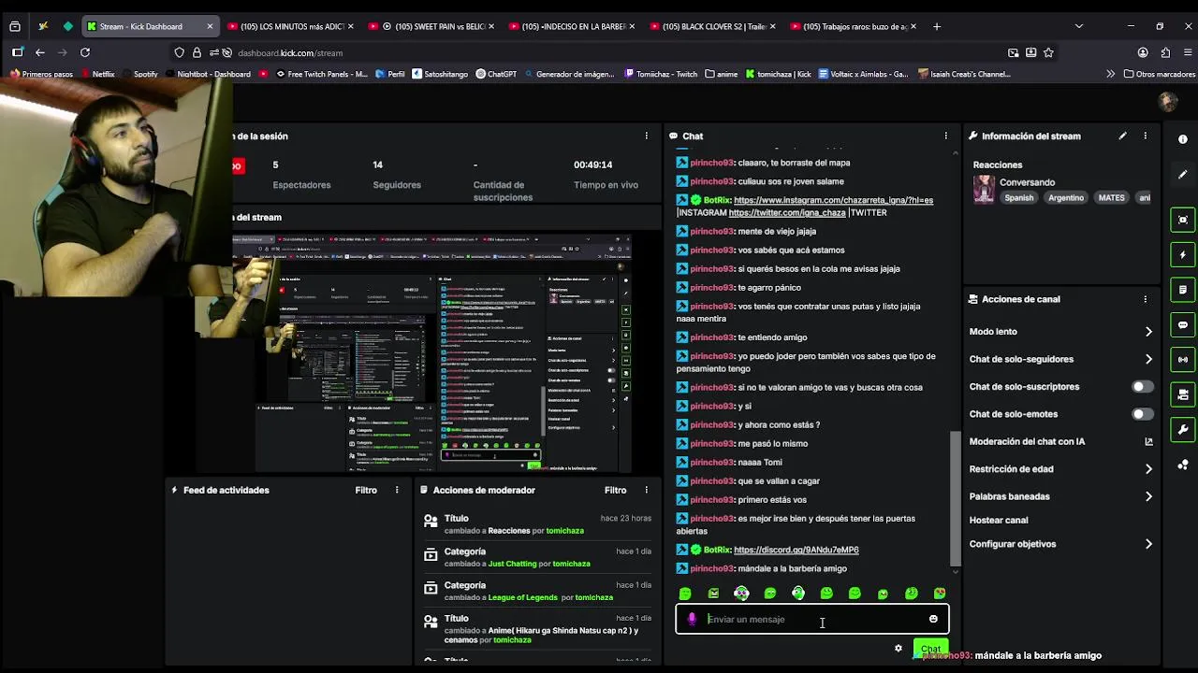This screenshot has width=1198, height=673.
Task: Click the stream camera sidebar icon
Action: [1183, 394]
